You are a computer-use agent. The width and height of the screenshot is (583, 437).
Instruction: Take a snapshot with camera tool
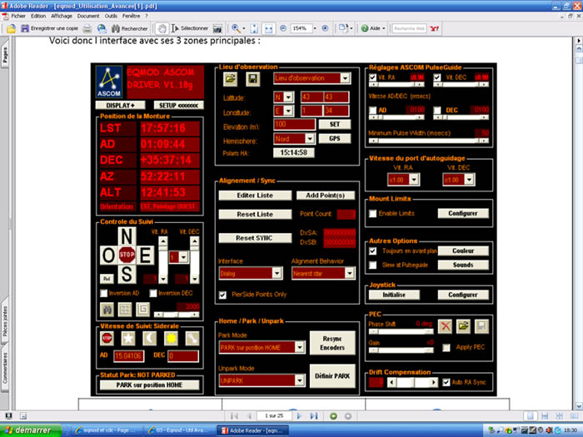point(217,28)
